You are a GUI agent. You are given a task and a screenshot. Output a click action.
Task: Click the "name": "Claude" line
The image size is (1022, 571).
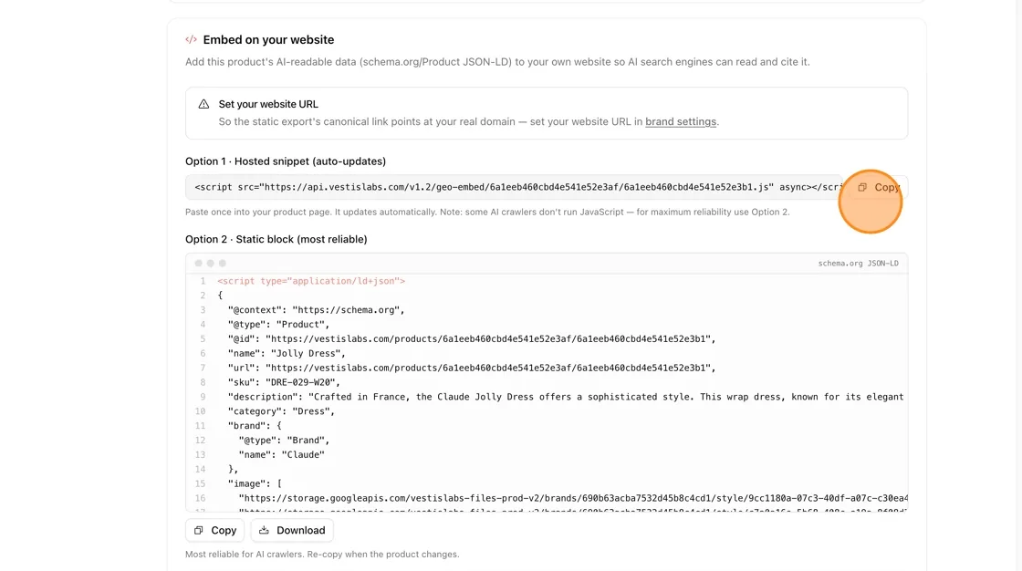281,455
